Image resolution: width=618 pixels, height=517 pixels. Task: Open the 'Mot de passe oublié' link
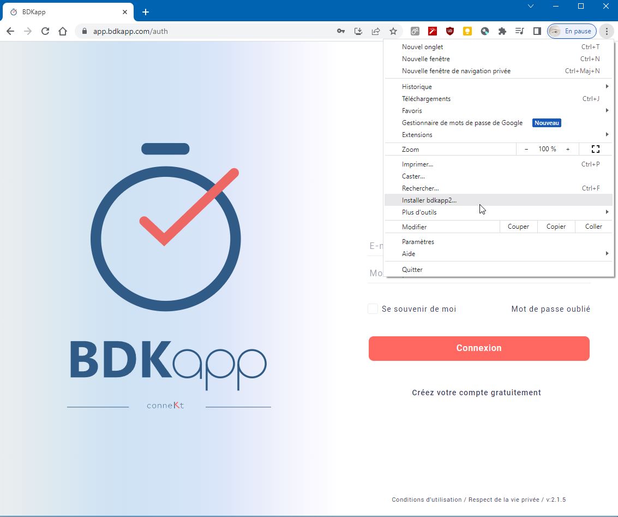click(550, 309)
